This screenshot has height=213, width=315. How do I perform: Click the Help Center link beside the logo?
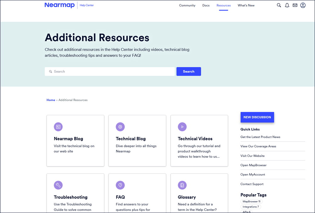(86, 5)
